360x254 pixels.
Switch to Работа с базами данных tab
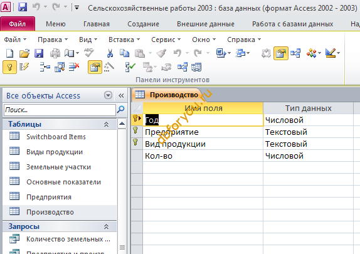point(292,24)
